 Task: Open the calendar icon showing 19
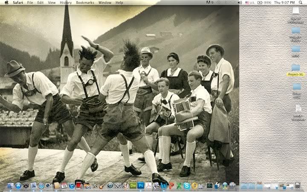click(x=64, y=185)
